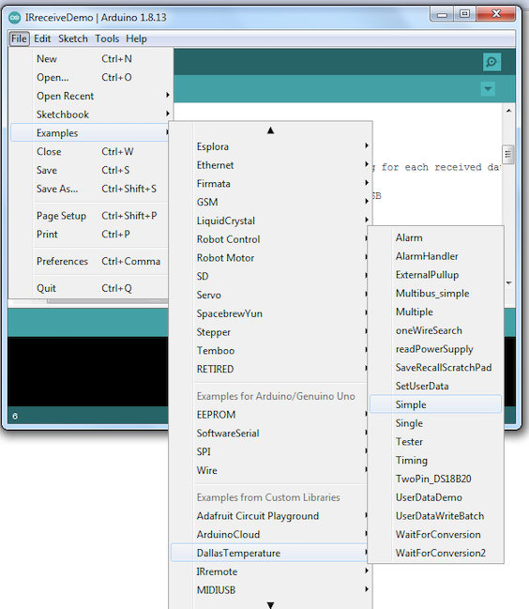This screenshot has height=609, width=529.
Task: Click Save in the File menu
Action: pos(92,170)
